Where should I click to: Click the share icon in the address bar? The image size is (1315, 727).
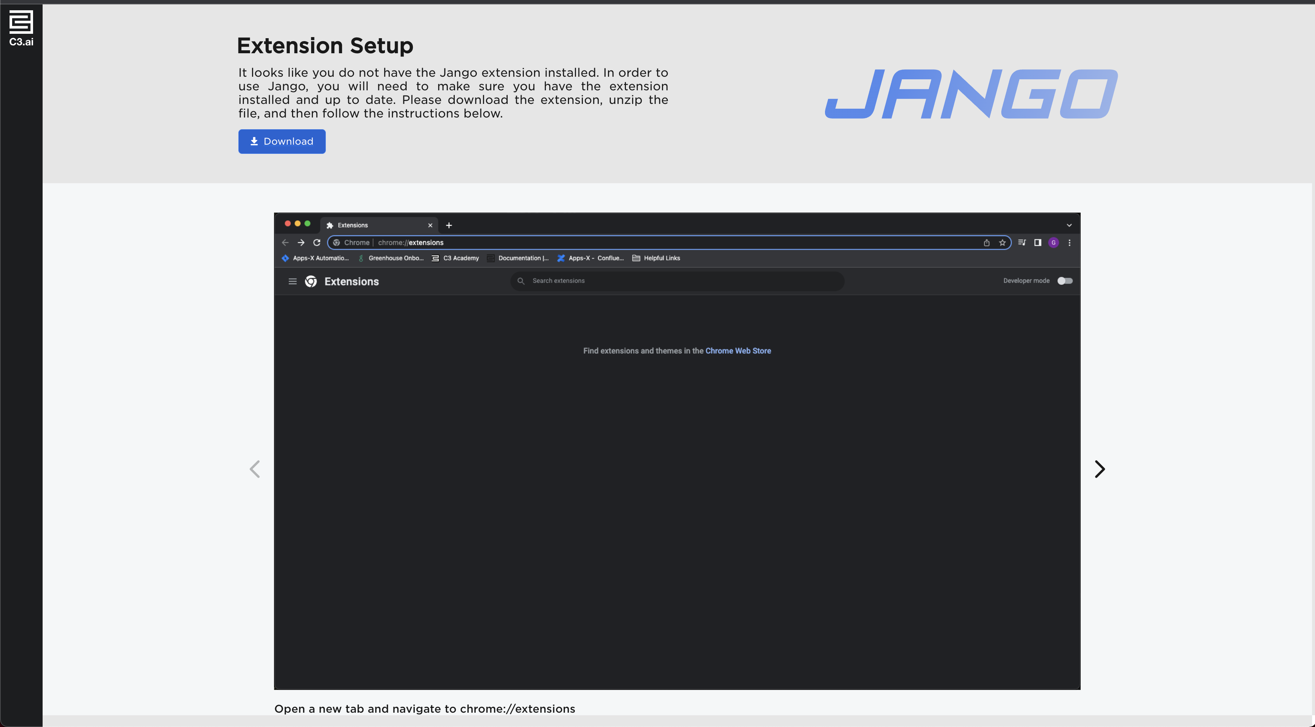(x=987, y=243)
